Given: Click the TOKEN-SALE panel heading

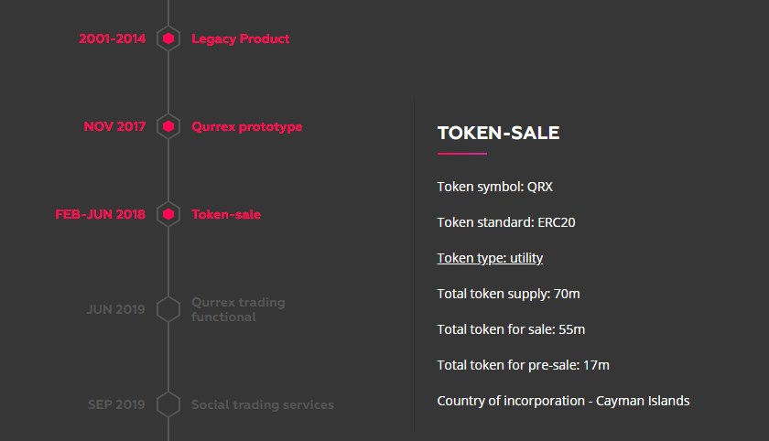Looking at the screenshot, I should pos(498,133).
